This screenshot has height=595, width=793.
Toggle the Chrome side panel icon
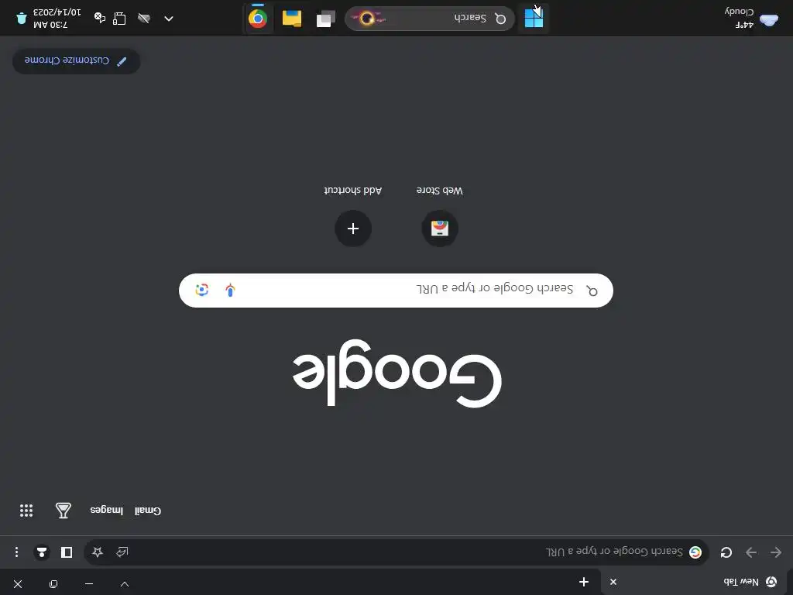point(67,552)
